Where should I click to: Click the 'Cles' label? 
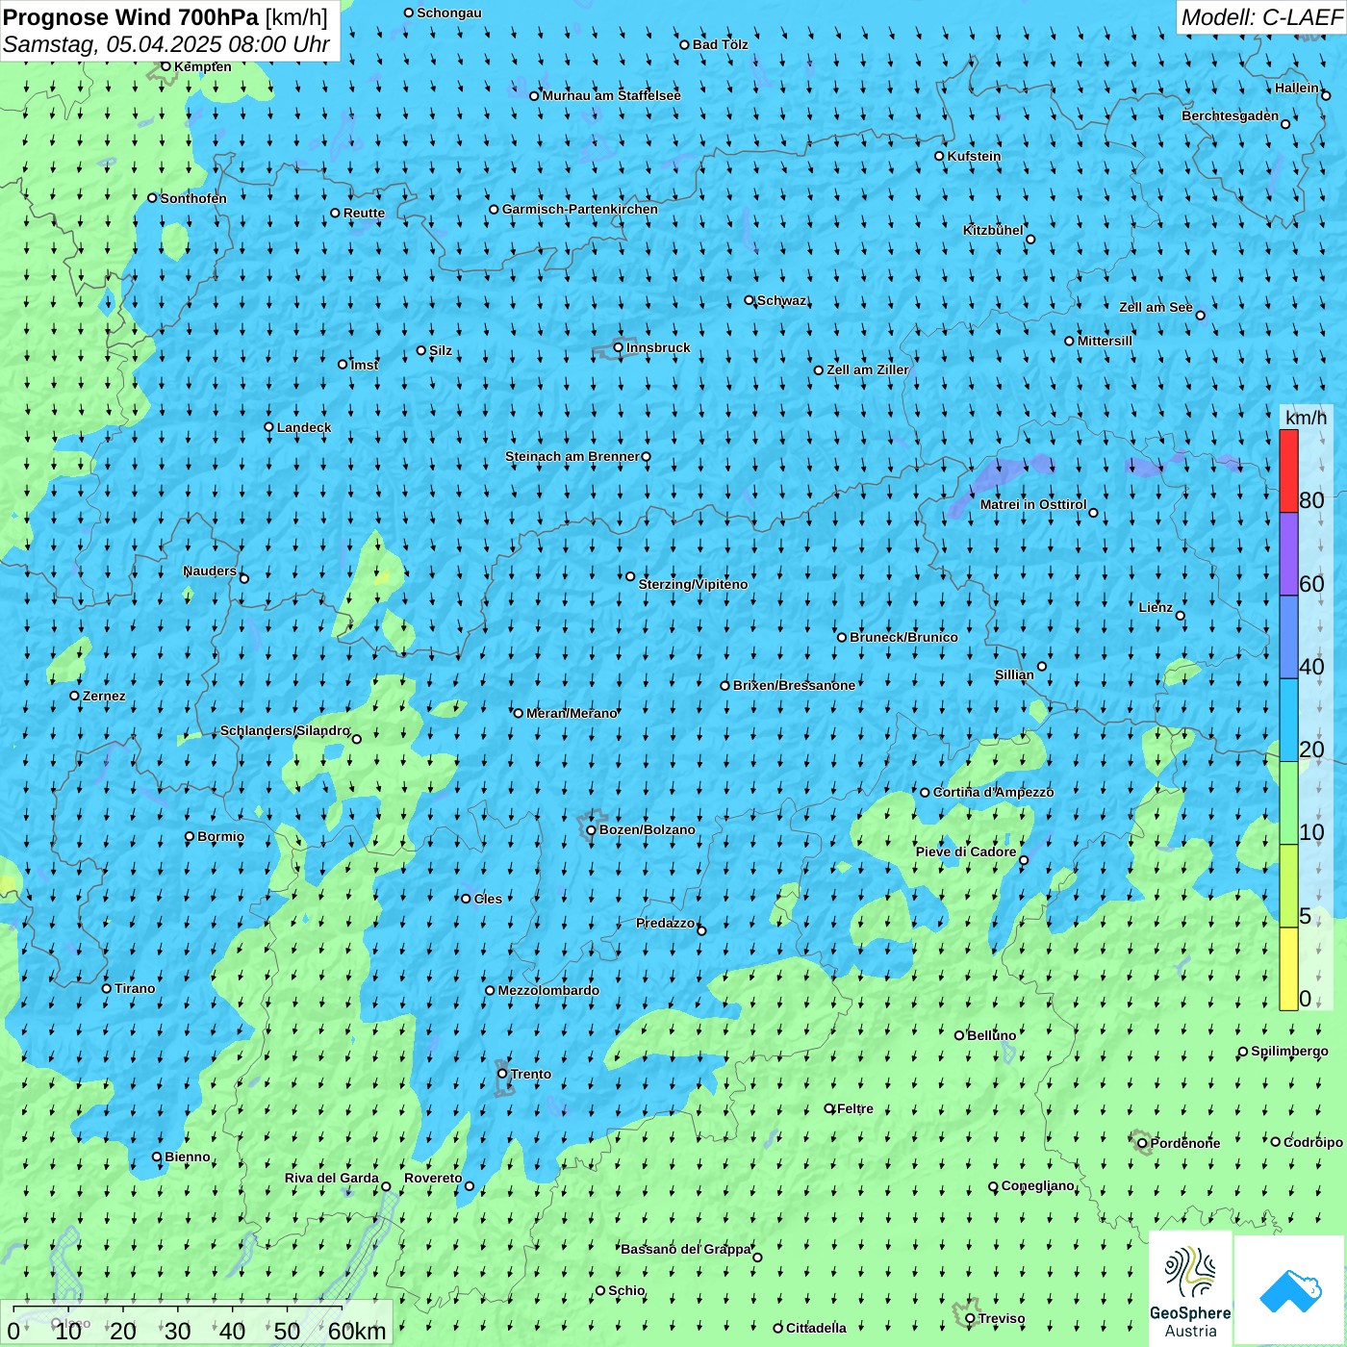(x=488, y=899)
